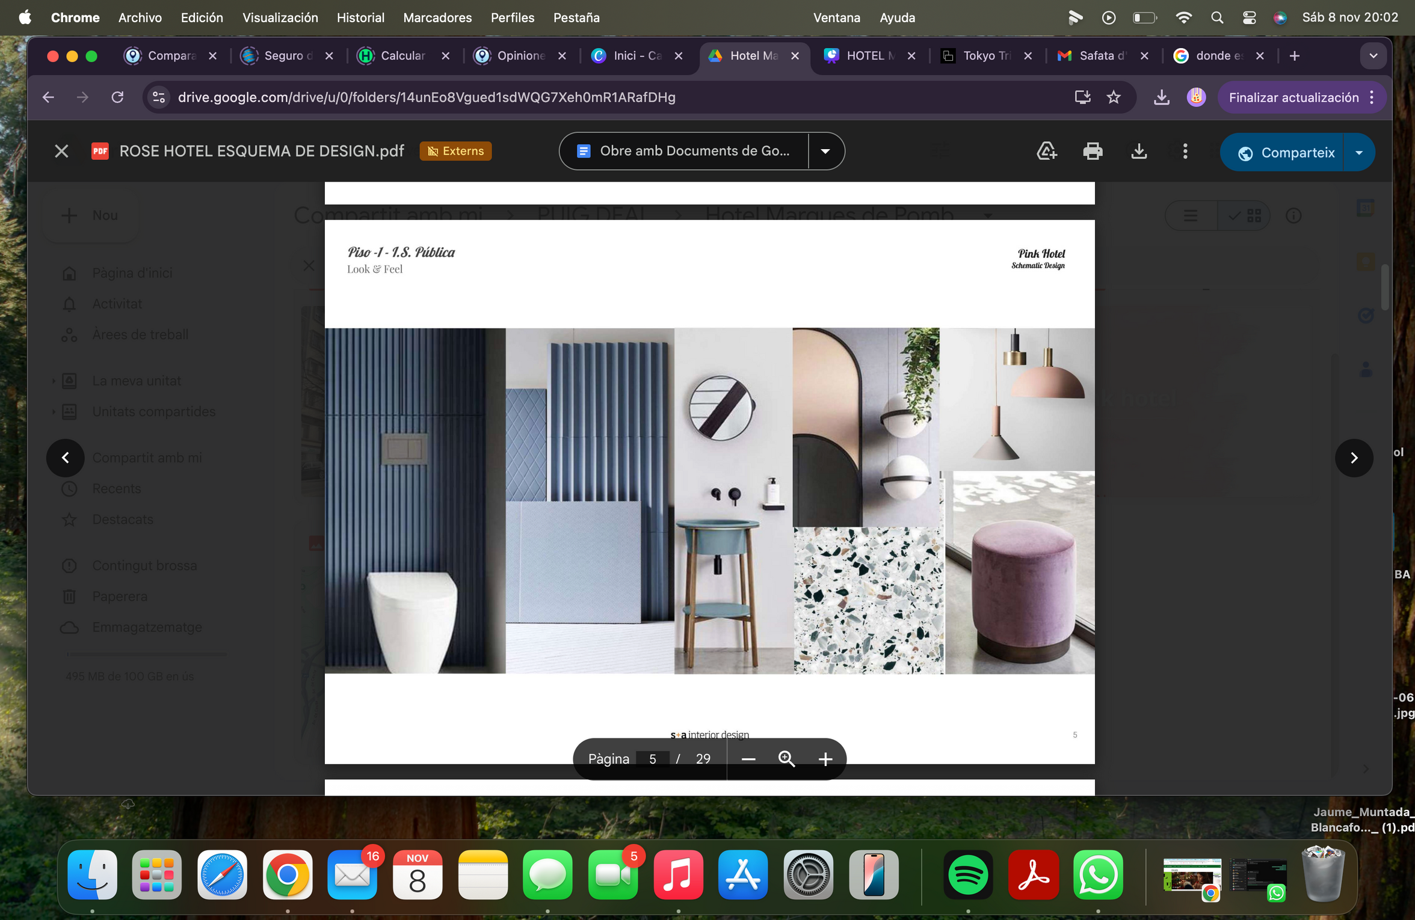1415x920 pixels.
Task: Open the tab search chevron dropdown
Action: point(1373,56)
